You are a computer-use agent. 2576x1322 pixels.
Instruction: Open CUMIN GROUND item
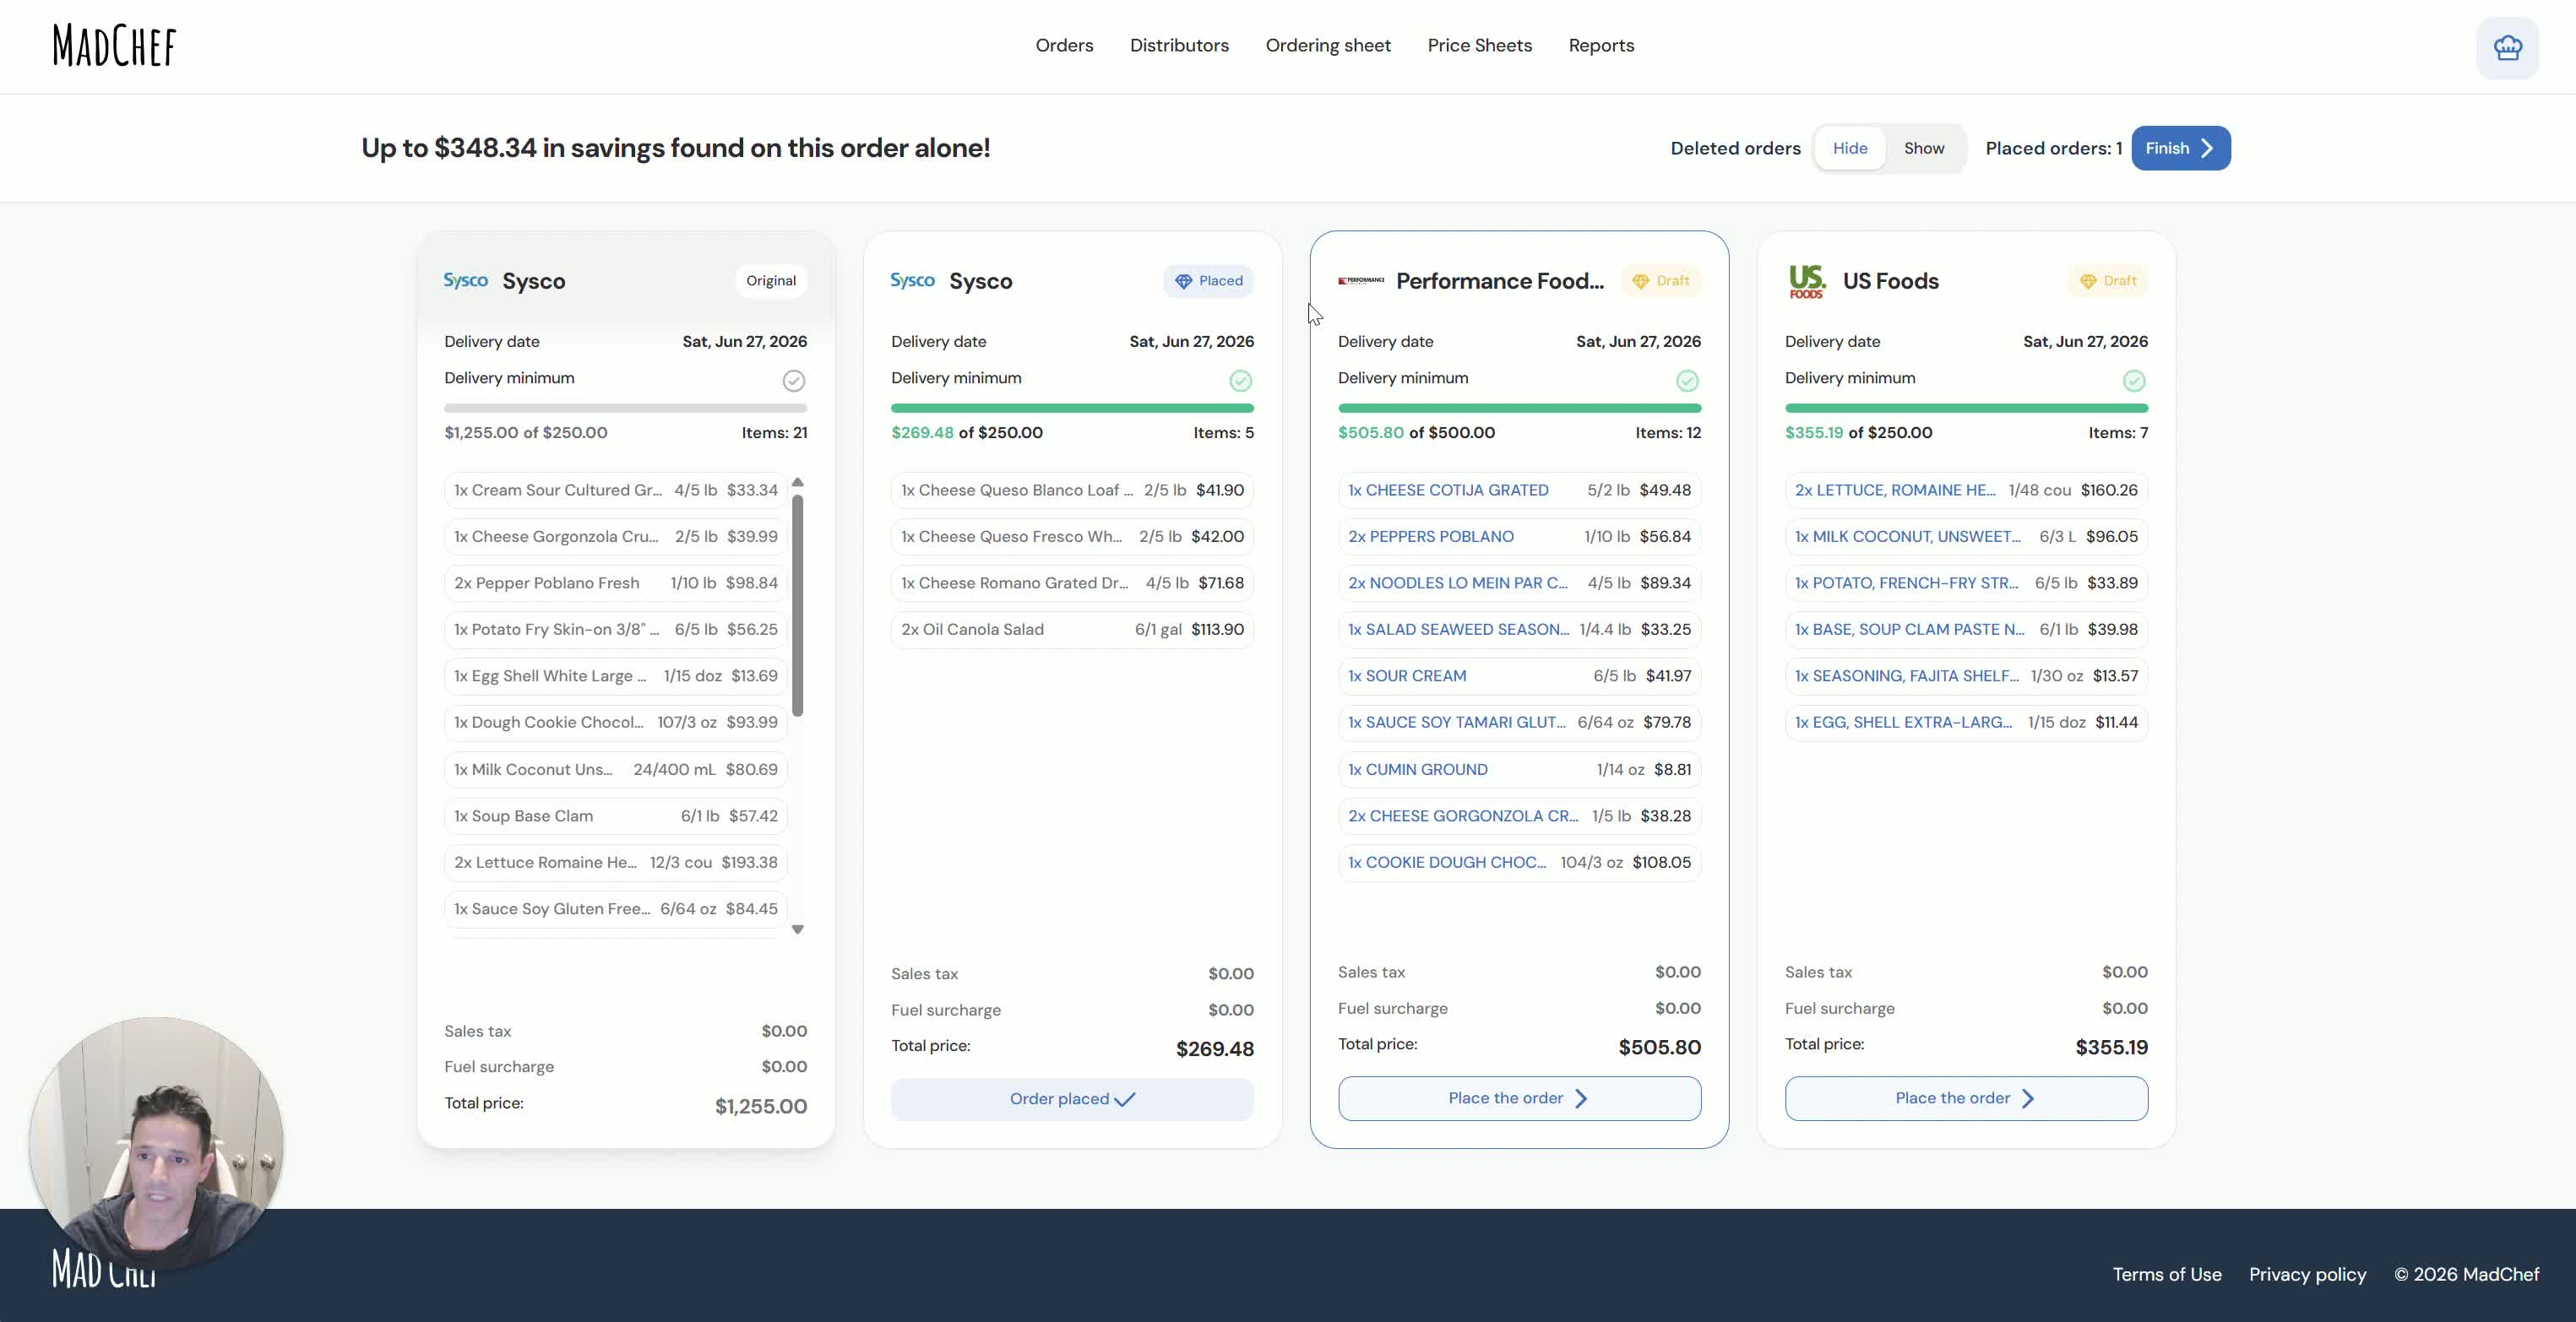(1519, 769)
